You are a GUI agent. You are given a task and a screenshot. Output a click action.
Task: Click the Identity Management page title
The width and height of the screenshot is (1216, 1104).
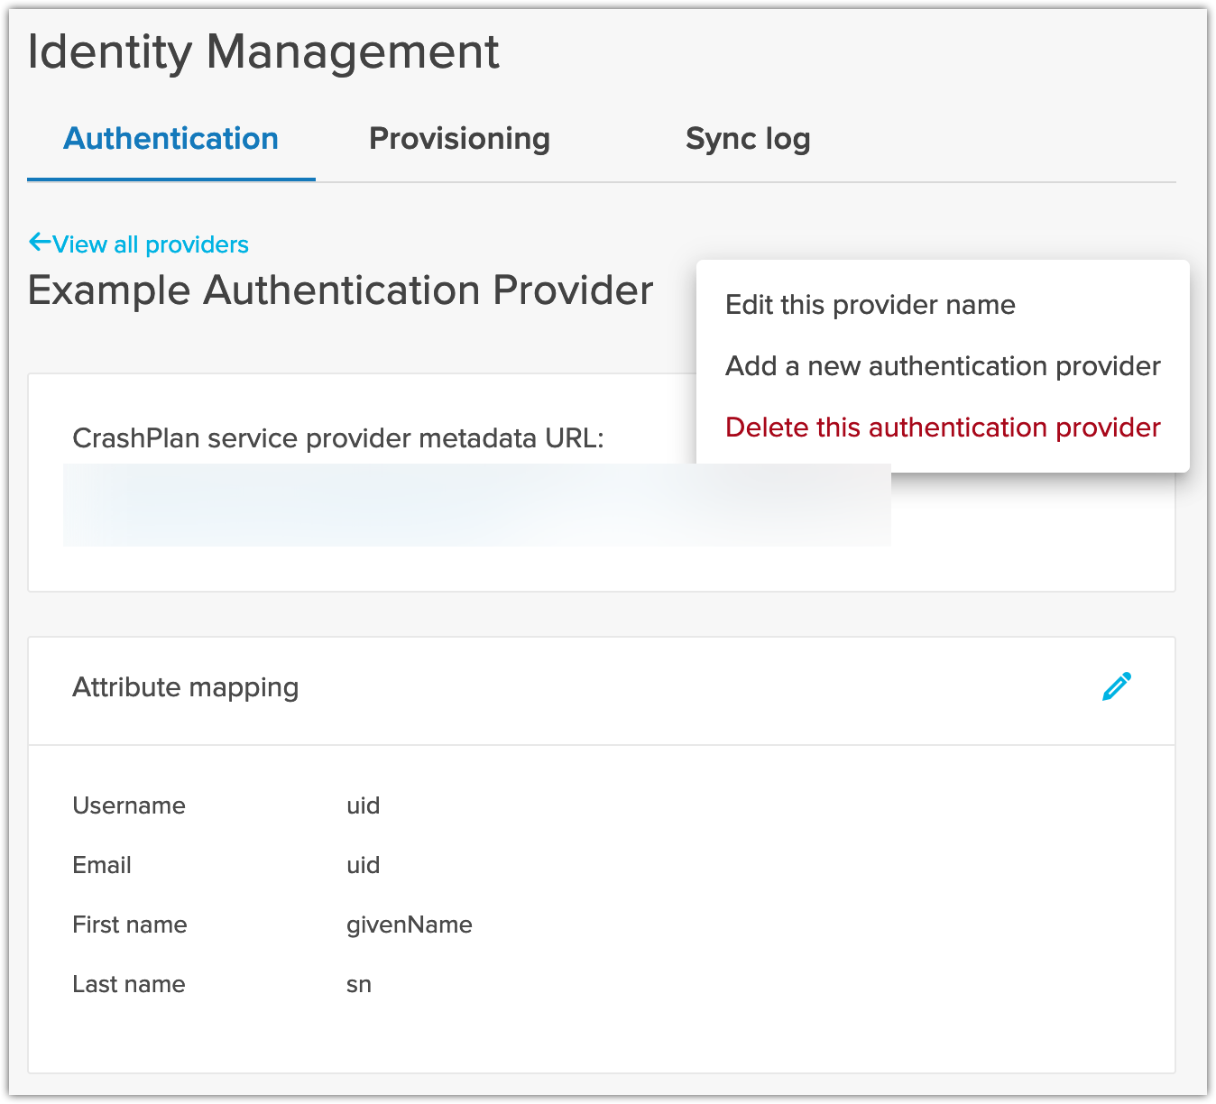[263, 51]
